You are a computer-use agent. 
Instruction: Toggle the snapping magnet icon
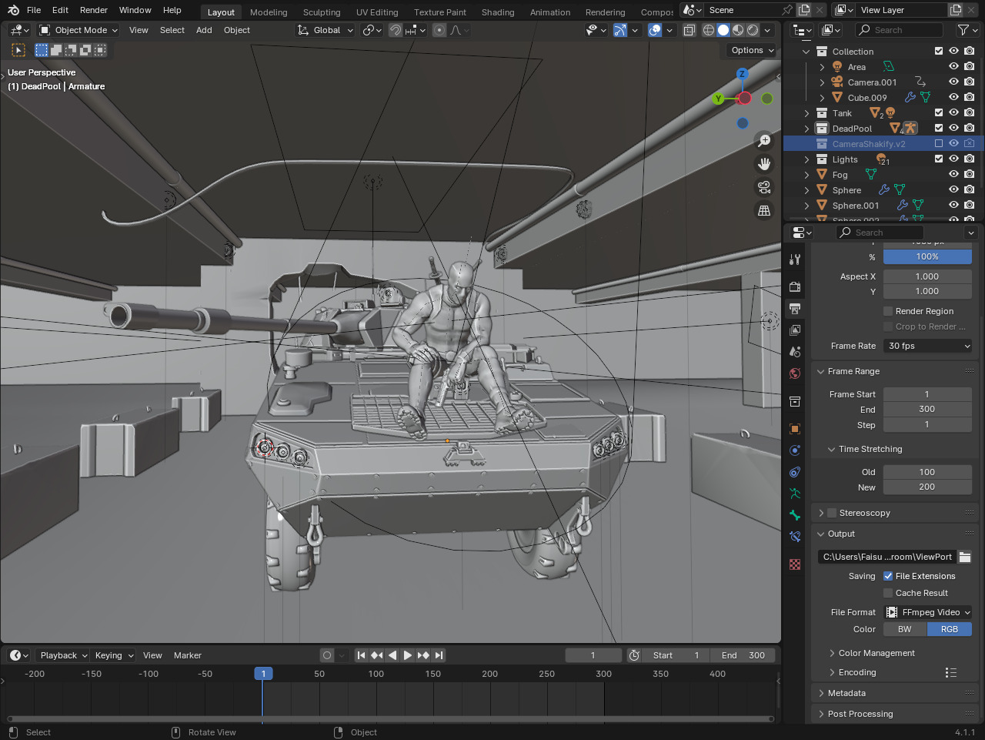point(395,30)
